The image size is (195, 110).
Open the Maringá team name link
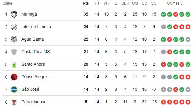coord(29,14)
